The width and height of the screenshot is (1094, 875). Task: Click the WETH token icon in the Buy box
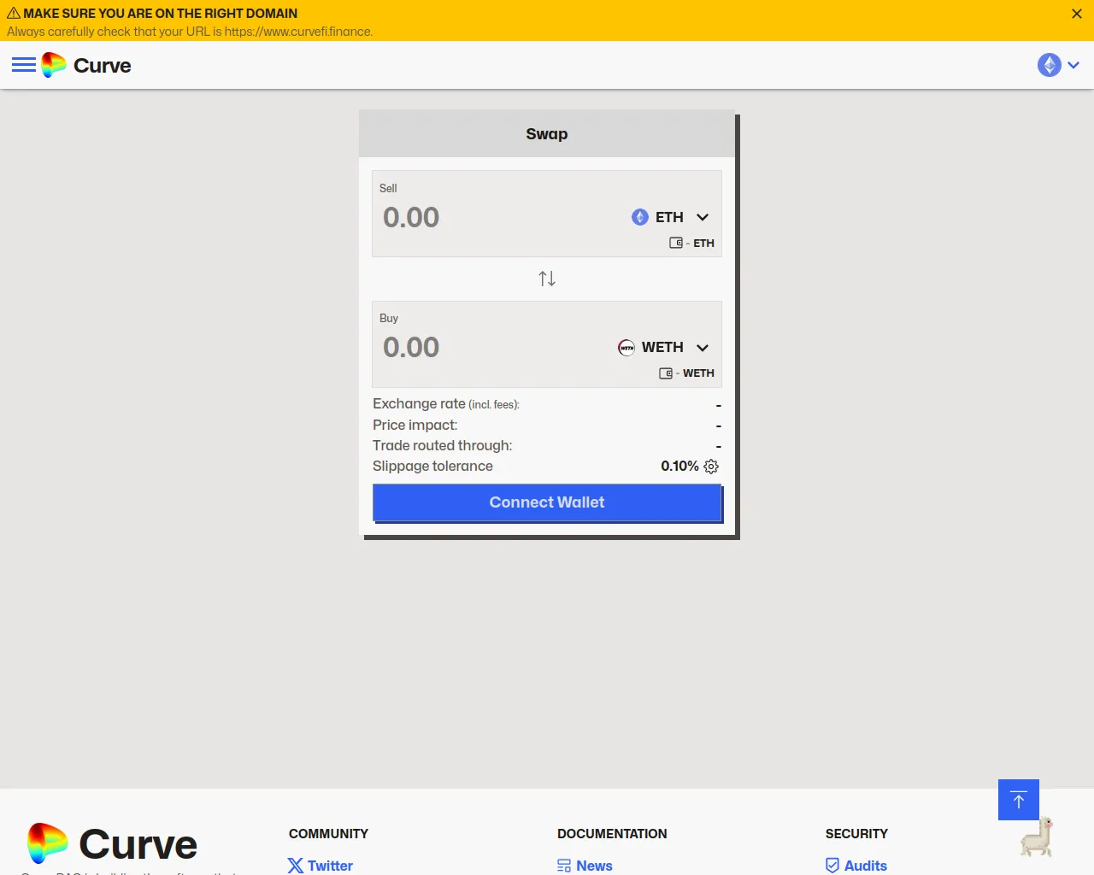pos(626,347)
